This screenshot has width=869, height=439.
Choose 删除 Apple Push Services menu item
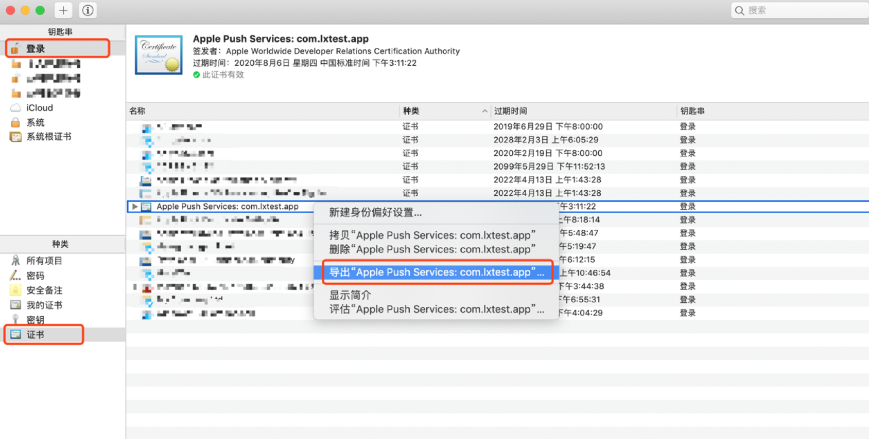point(436,249)
